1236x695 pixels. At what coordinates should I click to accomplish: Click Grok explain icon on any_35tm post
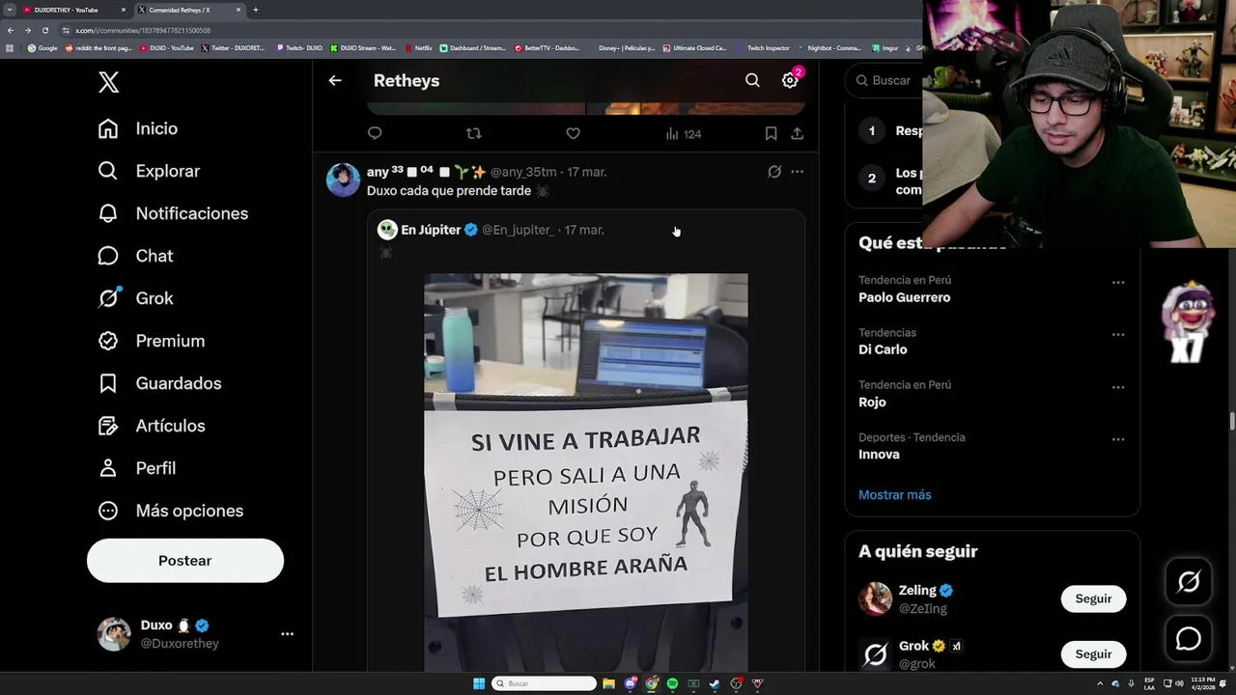tap(774, 172)
